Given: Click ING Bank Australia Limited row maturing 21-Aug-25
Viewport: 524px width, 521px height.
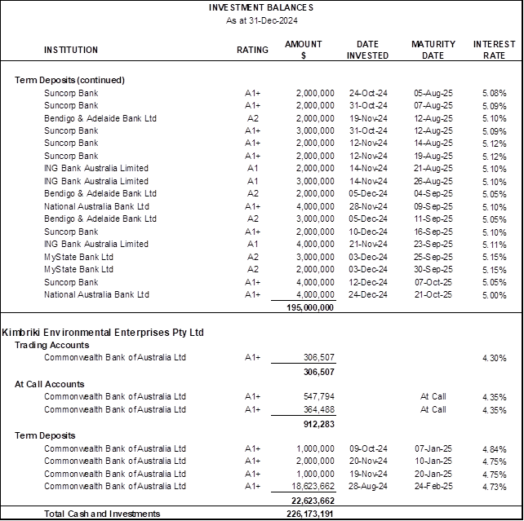Looking at the screenshot, I should 275,168.
